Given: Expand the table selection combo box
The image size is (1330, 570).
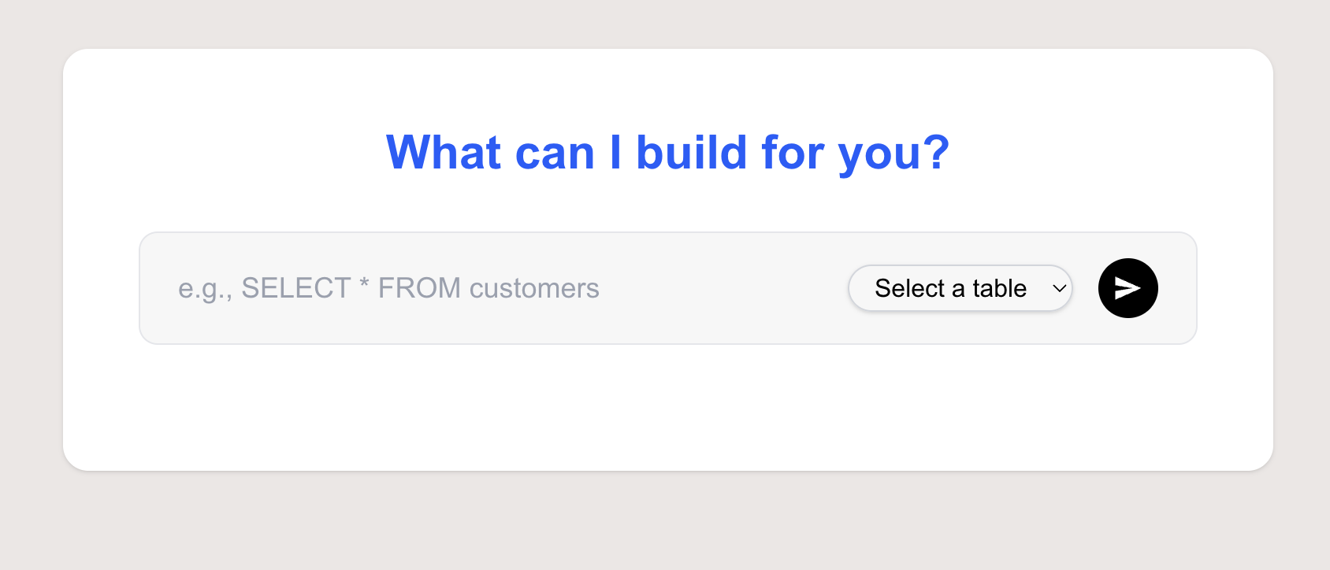Looking at the screenshot, I should pos(960,288).
